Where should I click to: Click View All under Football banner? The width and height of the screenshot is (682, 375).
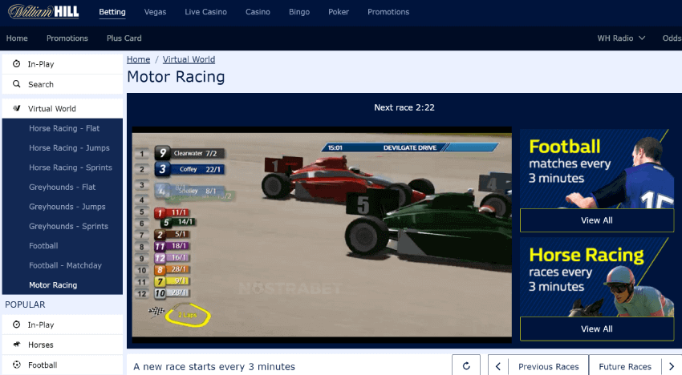point(597,220)
